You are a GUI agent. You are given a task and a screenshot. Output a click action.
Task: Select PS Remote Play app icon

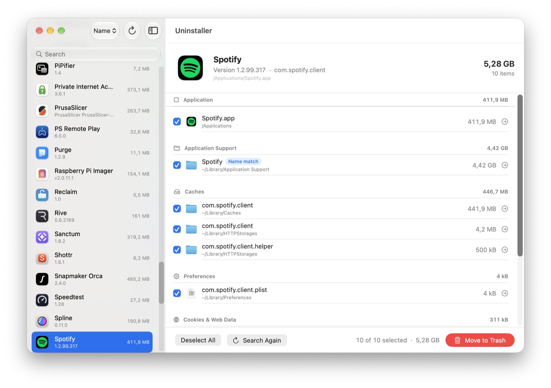(x=42, y=132)
